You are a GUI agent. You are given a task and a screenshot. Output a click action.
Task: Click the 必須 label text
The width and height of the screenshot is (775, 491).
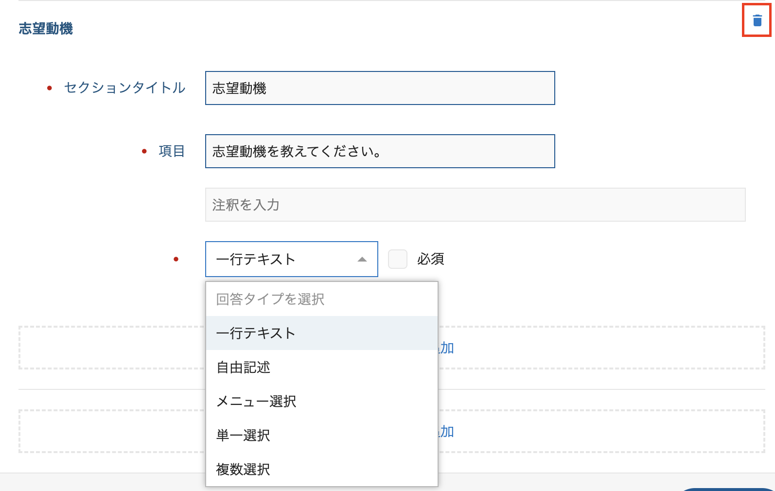click(x=430, y=259)
